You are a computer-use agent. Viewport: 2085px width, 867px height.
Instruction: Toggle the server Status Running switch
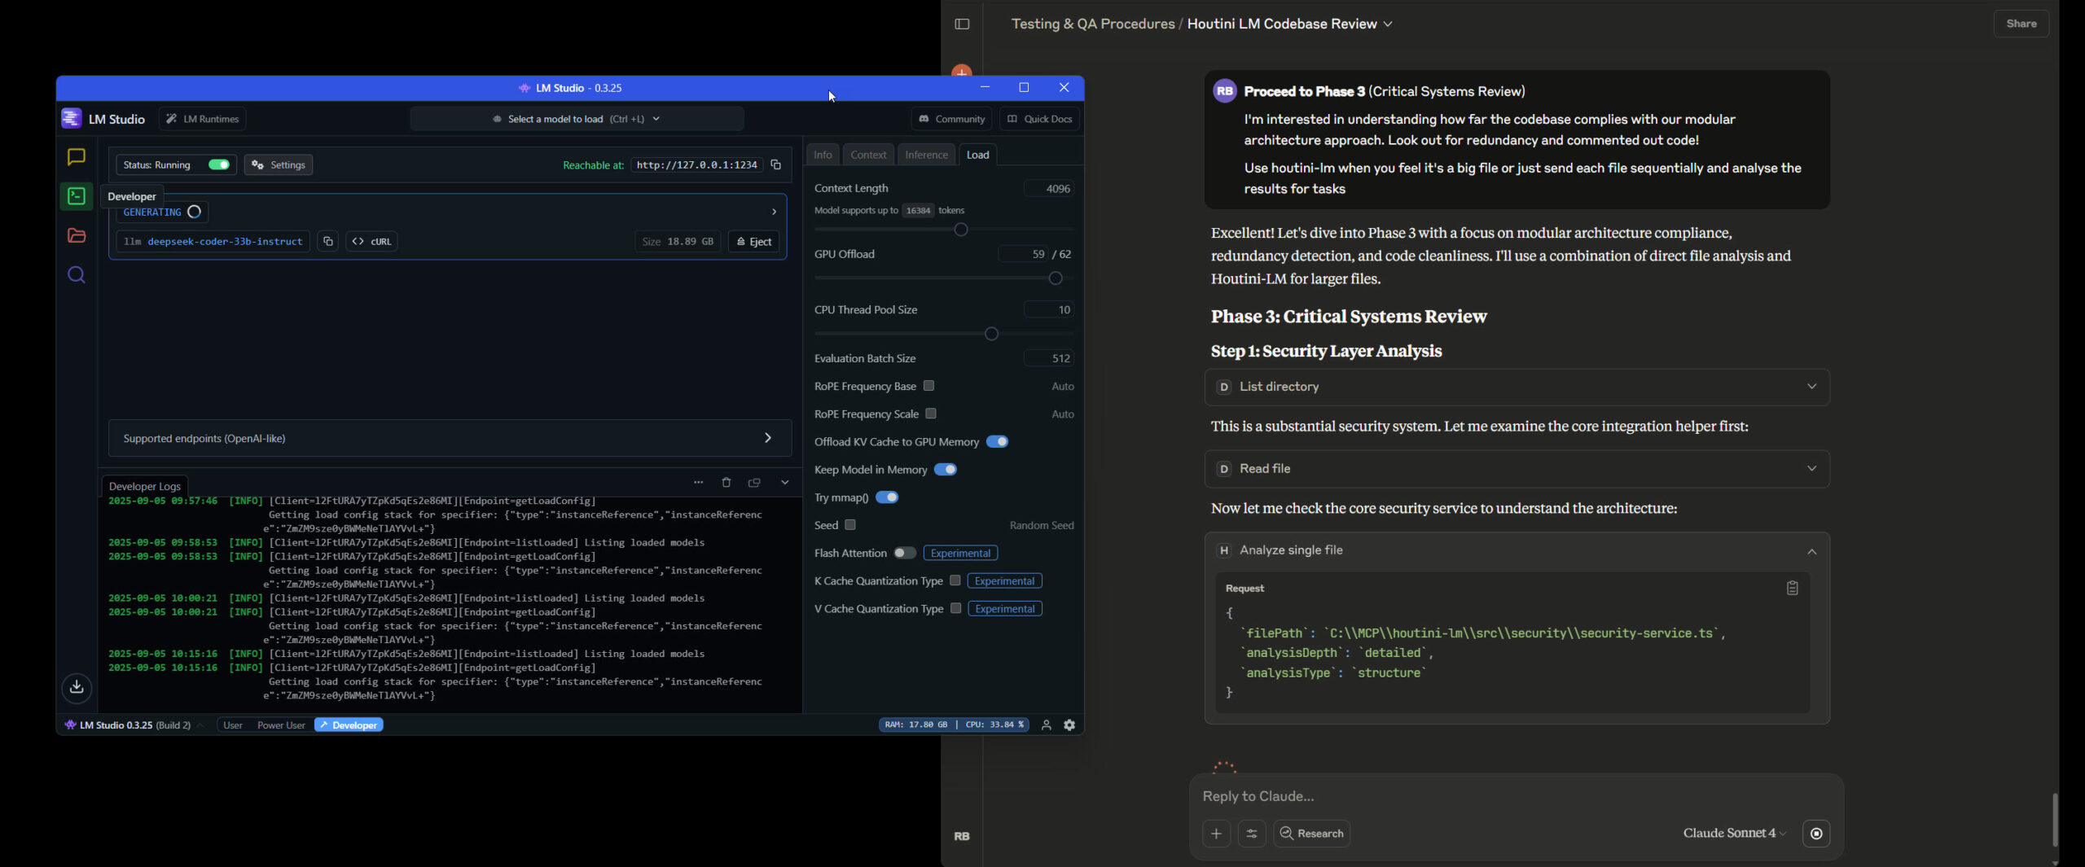click(x=218, y=164)
